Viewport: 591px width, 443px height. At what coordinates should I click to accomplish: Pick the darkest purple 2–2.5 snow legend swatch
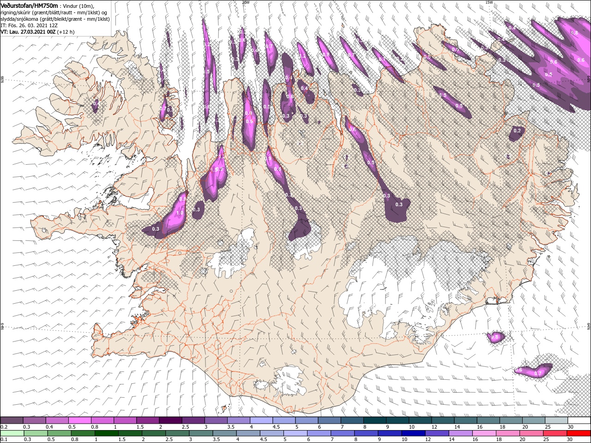point(170,420)
